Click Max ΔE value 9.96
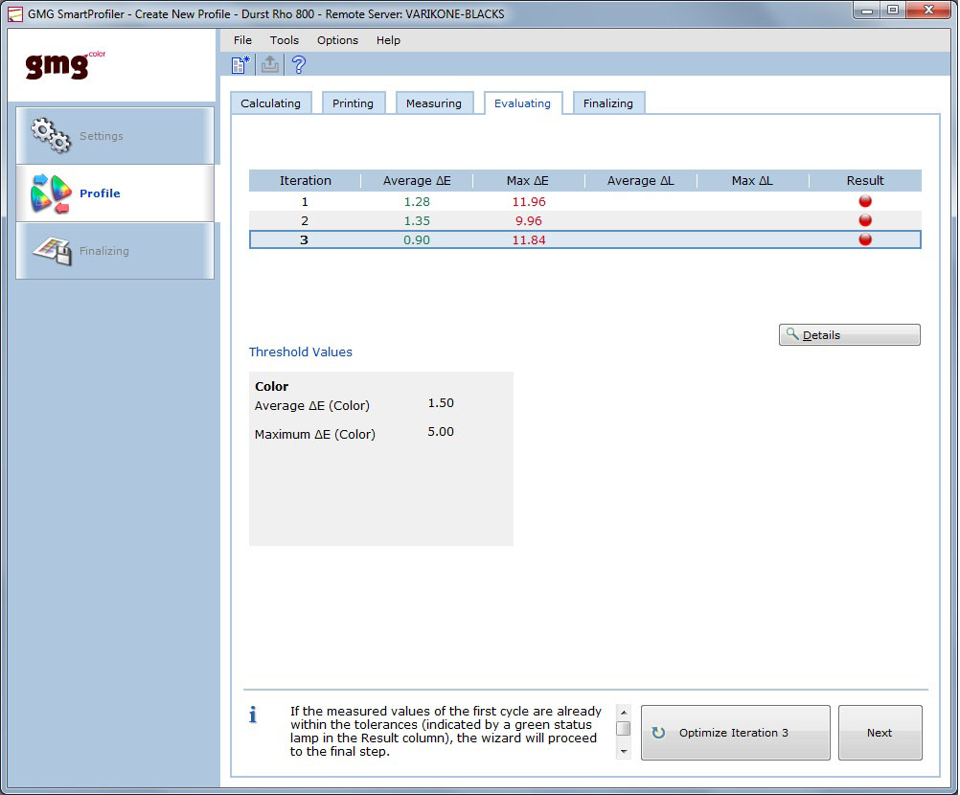The width and height of the screenshot is (960, 795). [529, 221]
